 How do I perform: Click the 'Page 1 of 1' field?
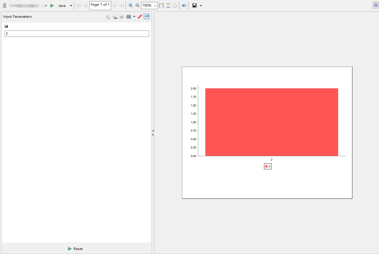pos(100,5)
